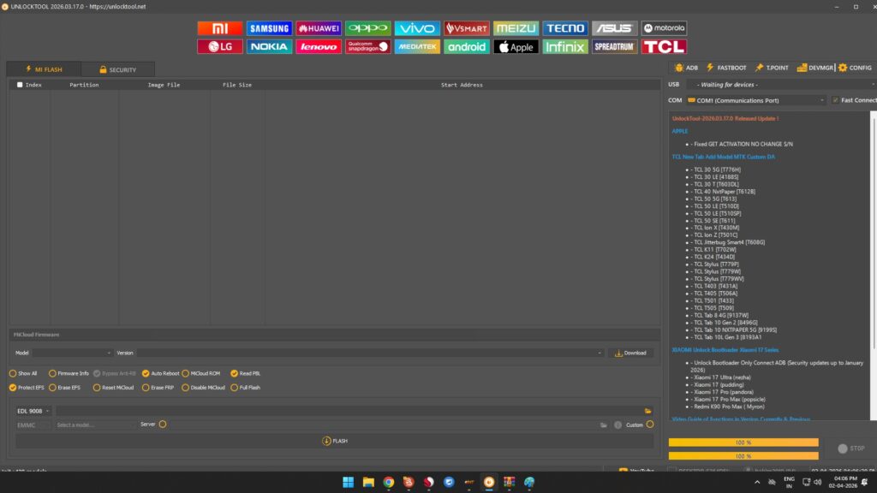877x493 pixels.
Task: Select the LG brand logo
Action: (220, 46)
